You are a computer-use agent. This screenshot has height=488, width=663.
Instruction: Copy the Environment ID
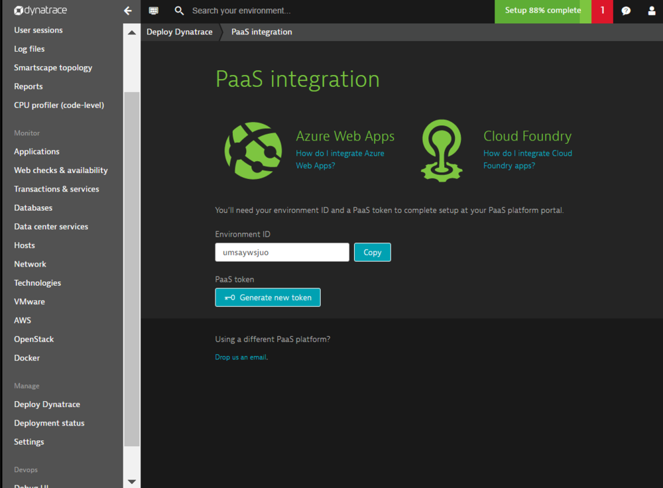coord(372,253)
